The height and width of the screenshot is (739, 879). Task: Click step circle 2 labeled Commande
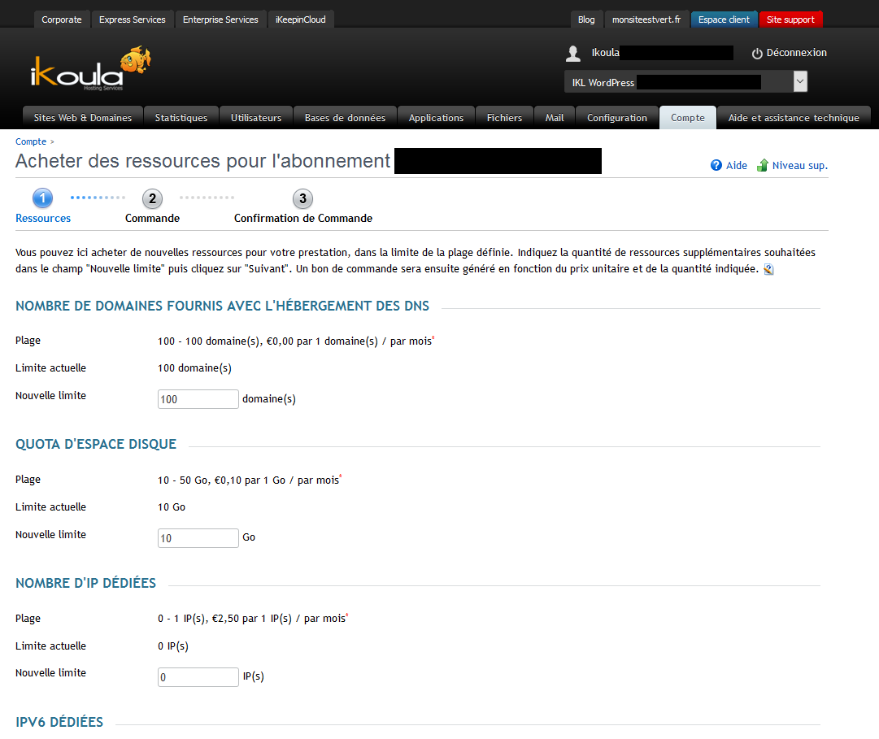click(x=152, y=198)
